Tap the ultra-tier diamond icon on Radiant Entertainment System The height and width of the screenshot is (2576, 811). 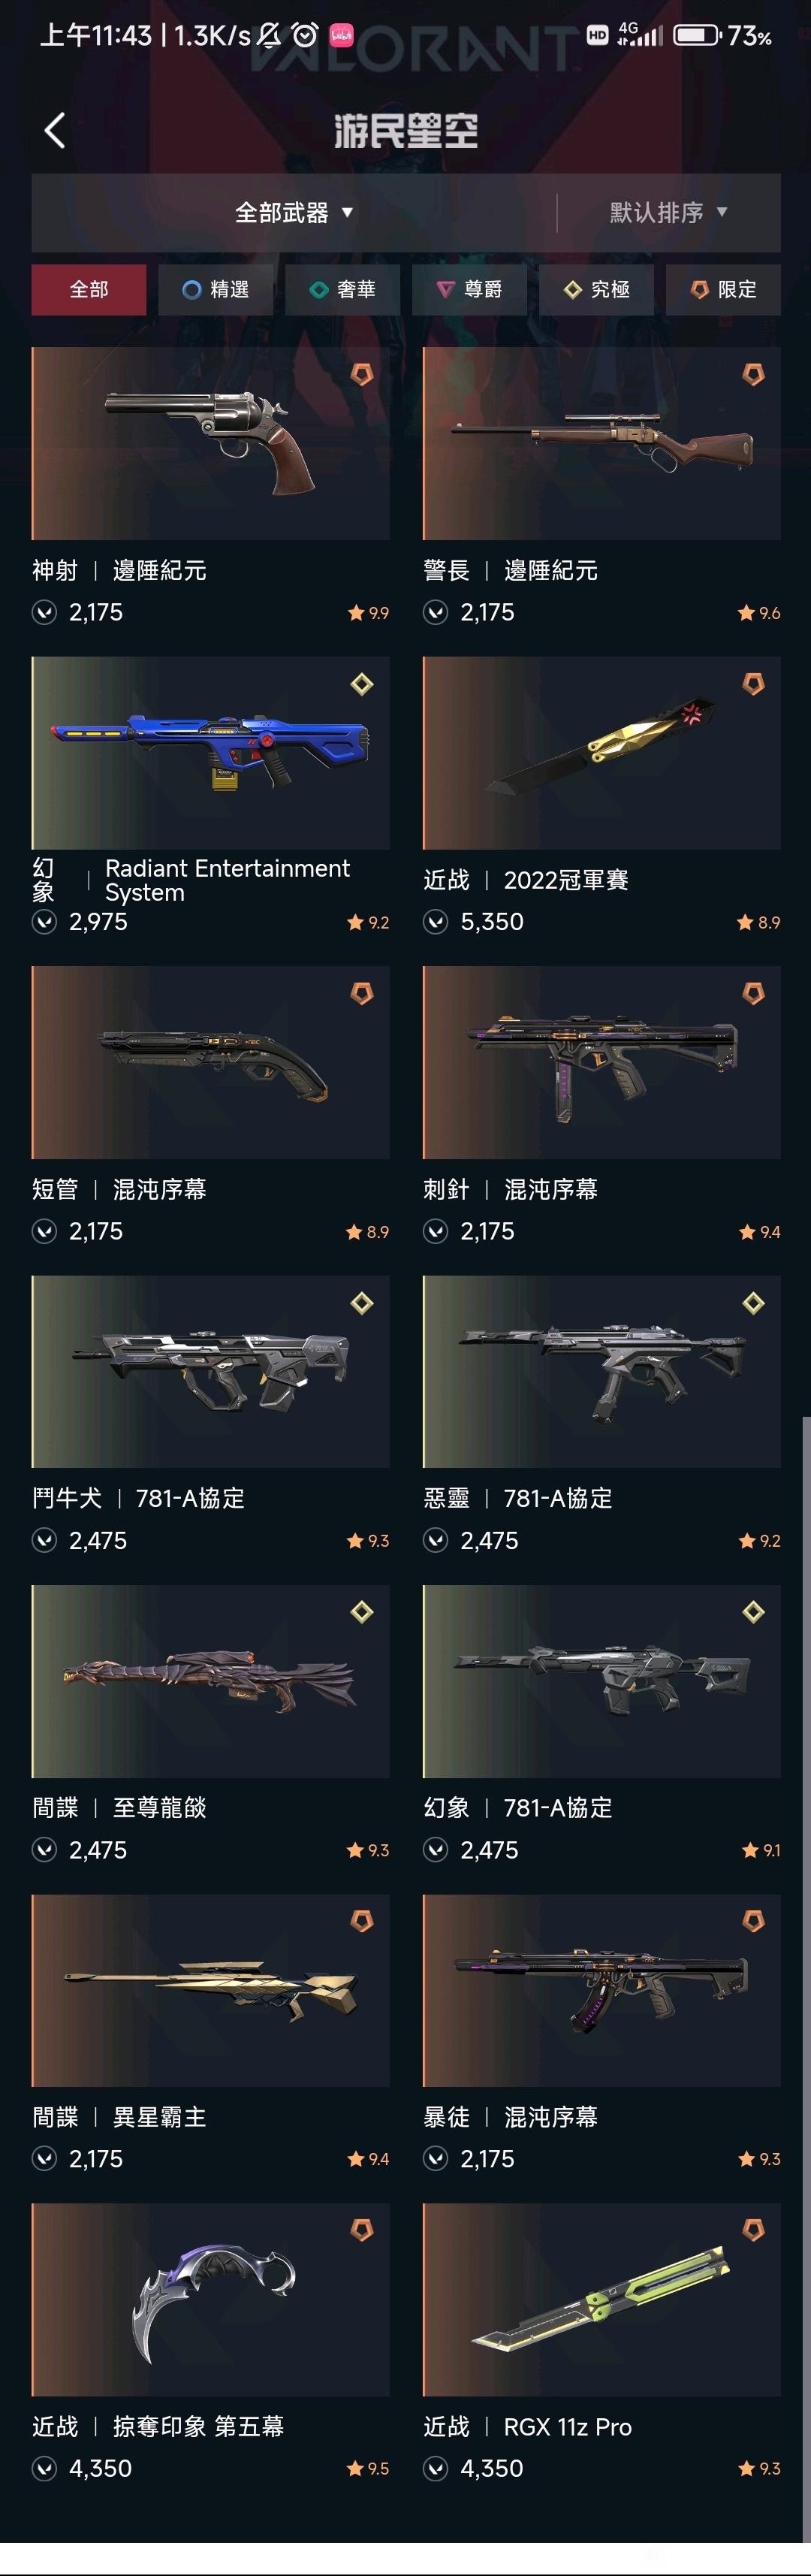[x=362, y=684]
